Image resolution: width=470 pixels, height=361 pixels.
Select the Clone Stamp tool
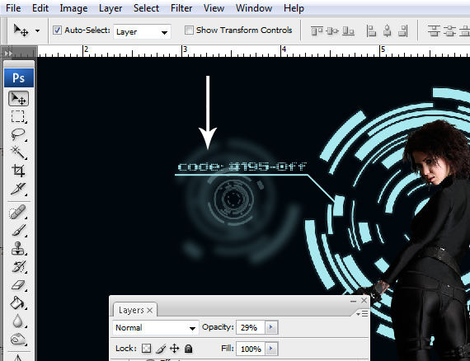(18, 249)
